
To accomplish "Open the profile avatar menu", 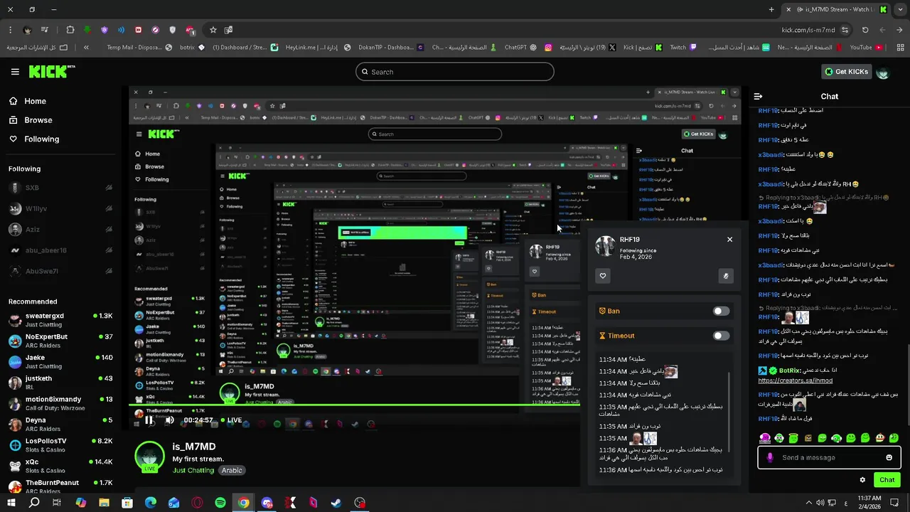I will pos(883,72).
